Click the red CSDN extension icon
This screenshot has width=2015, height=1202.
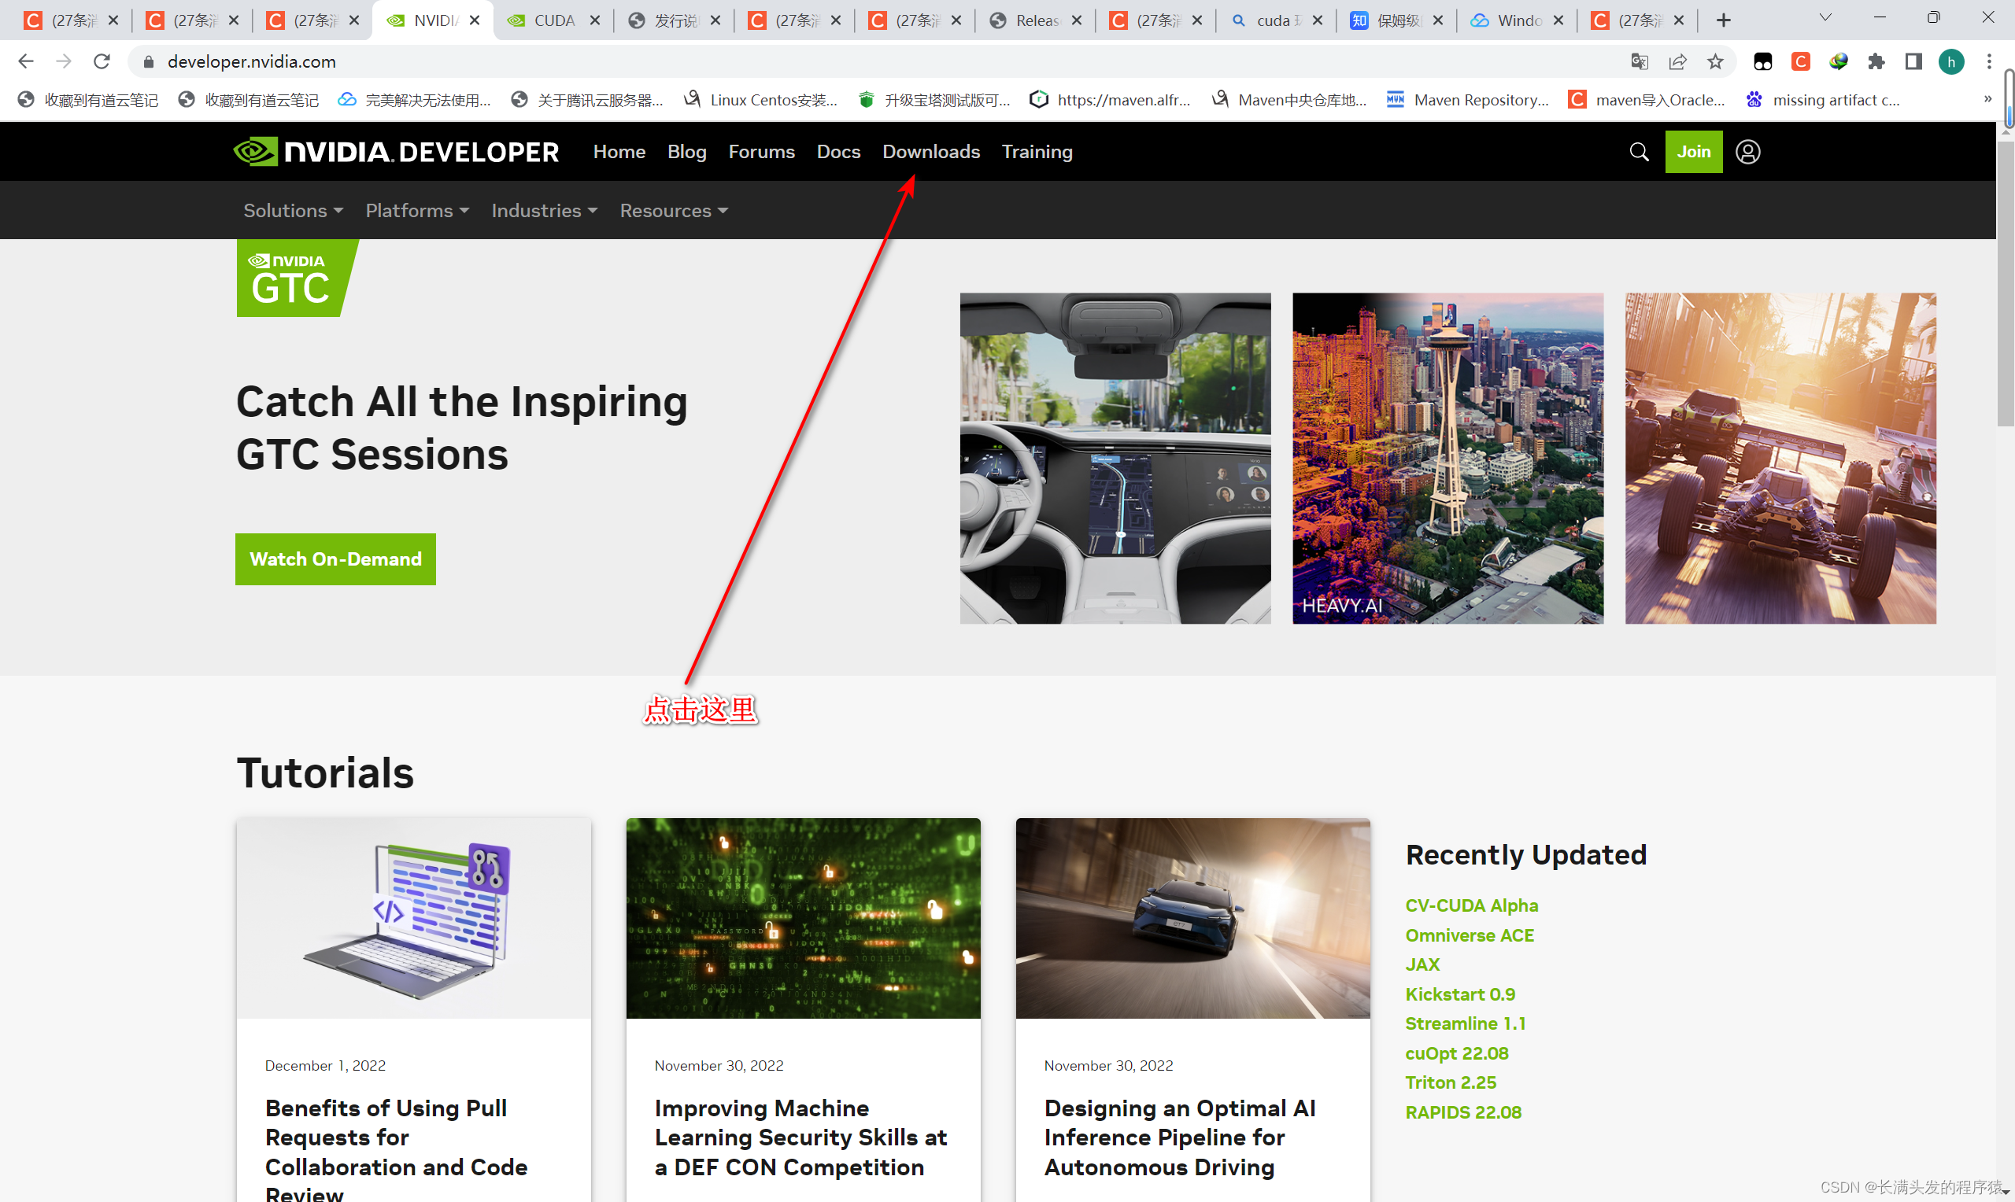[1800, 61]
